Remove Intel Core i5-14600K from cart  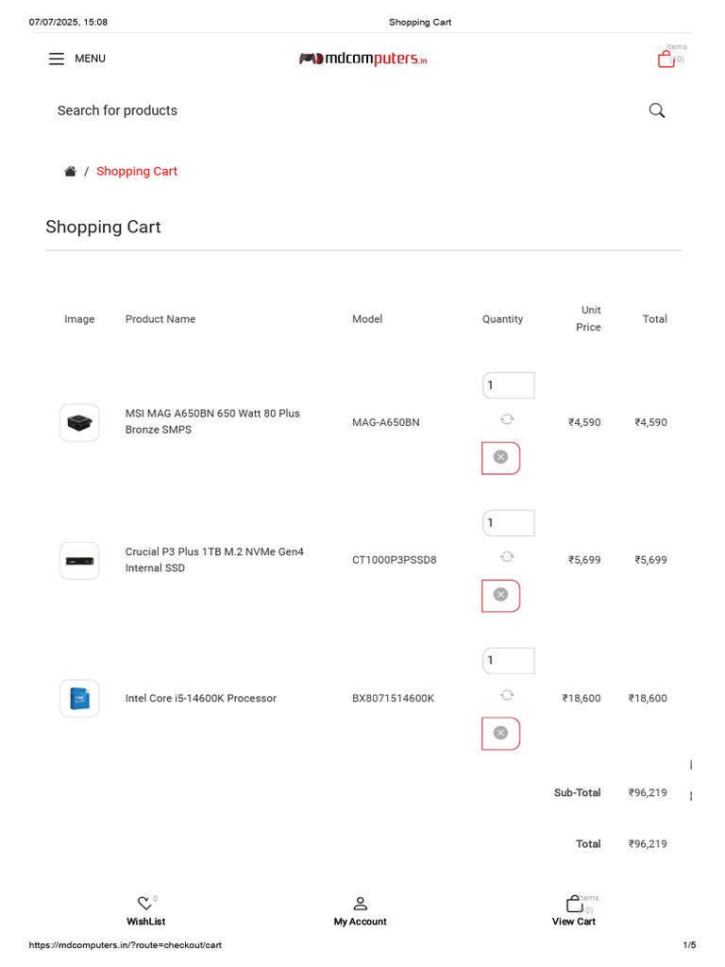pyautogui.click(x=500, y=733)
